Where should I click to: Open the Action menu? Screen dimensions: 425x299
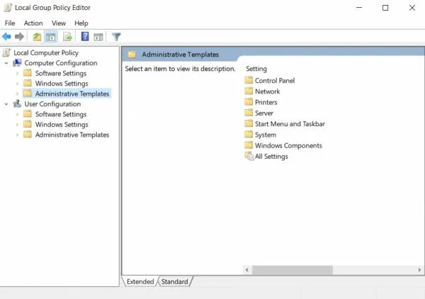(x=33, y=23)
